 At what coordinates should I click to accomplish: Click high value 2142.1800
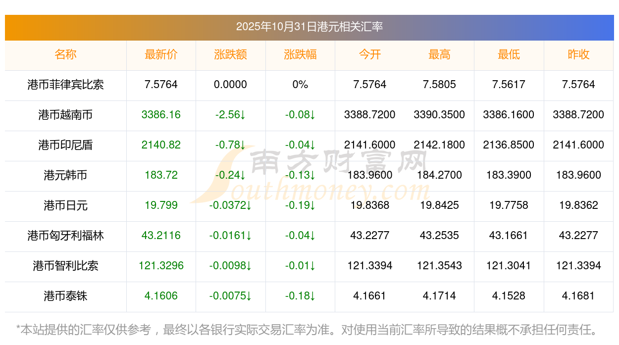coord(439,145)
